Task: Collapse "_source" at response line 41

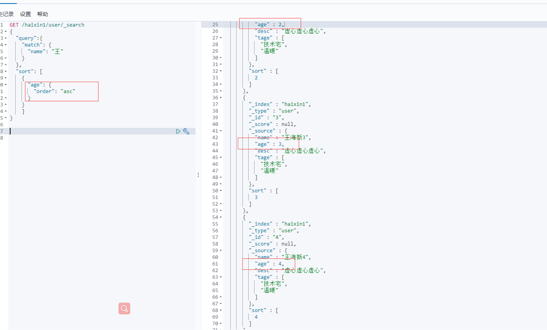Action: click(x=221, y=131)
